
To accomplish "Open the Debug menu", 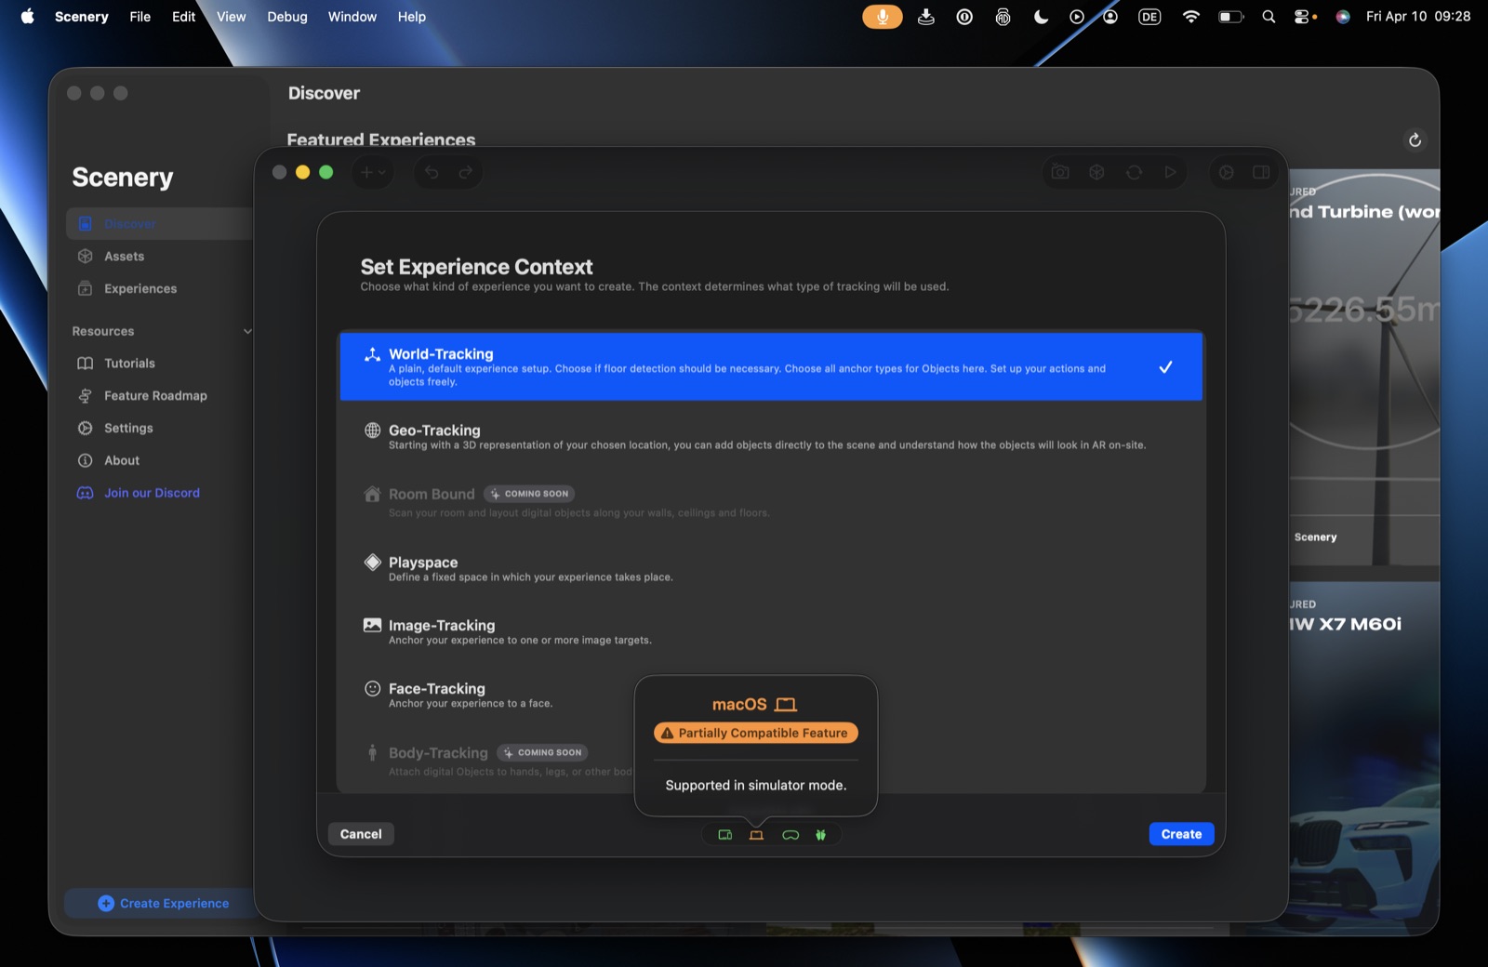I will pos(287,17).
